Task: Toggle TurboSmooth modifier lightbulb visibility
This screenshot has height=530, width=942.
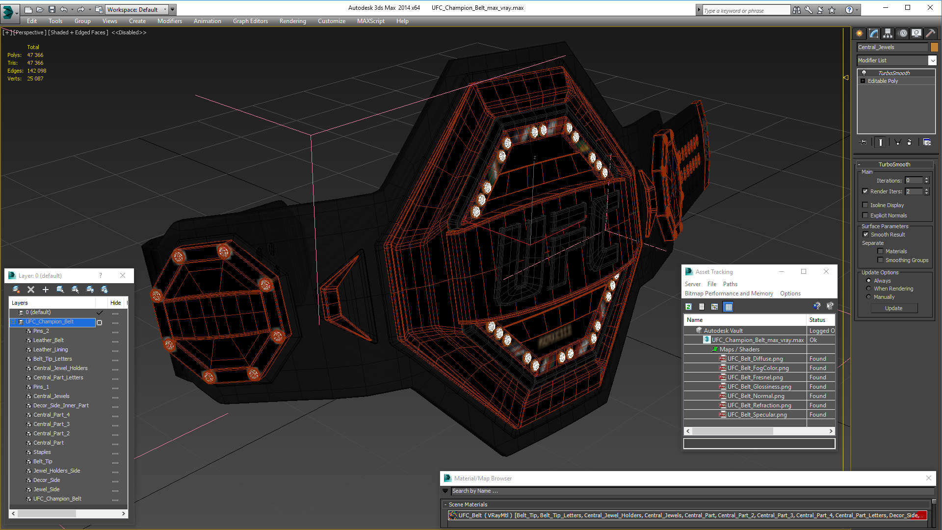Action: (x=864, y=73)
